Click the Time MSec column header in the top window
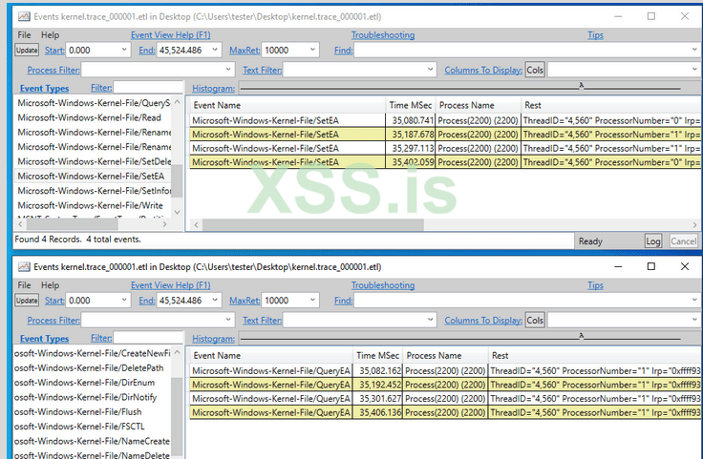Image resolution: width=703 pixels, height=459 pixels. point(410,105)
